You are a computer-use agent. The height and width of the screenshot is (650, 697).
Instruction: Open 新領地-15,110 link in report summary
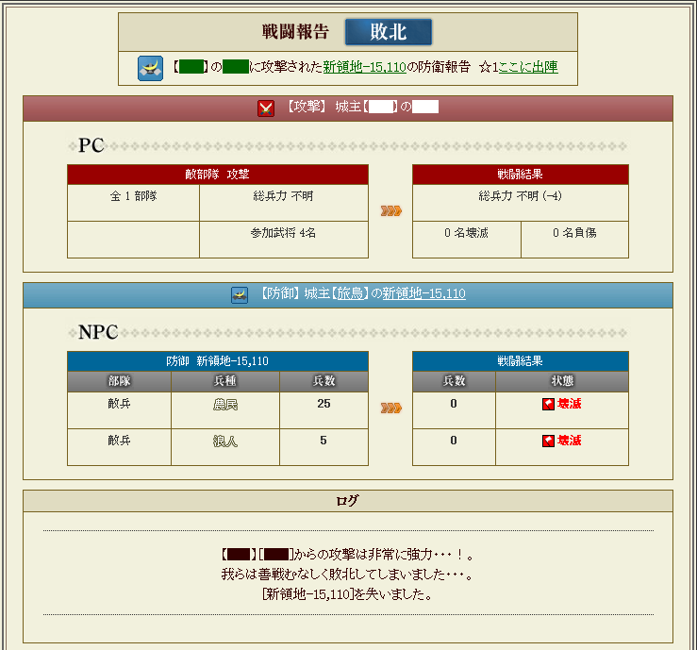[364, 67]
